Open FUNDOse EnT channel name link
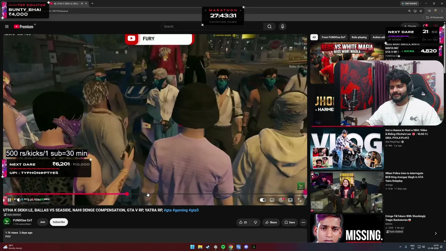Viewport: 446px width, 251px height. tap(22, 220)
